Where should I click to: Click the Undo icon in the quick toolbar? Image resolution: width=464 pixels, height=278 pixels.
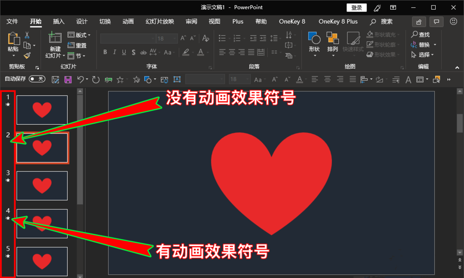coord(81,80)
